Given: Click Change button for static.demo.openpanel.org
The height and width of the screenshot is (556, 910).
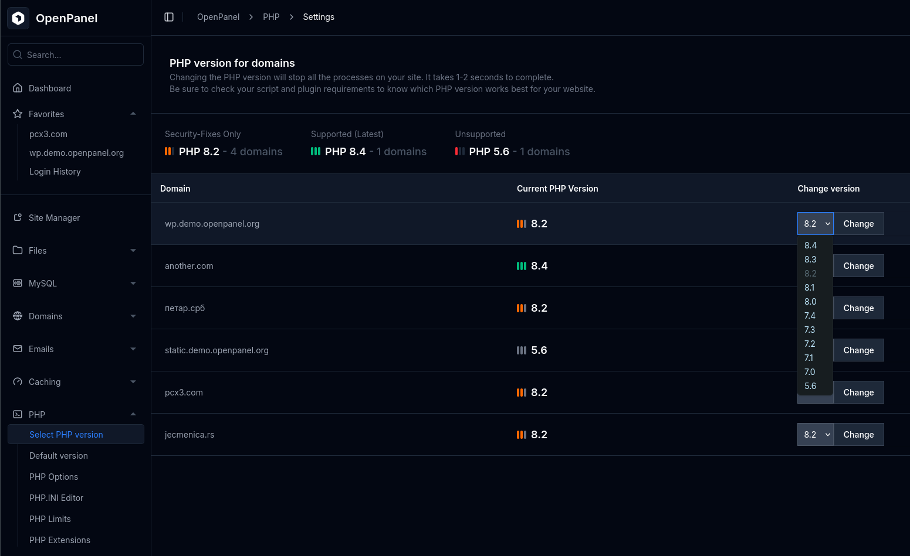Looking at the screenshot, I should point(858,350).
